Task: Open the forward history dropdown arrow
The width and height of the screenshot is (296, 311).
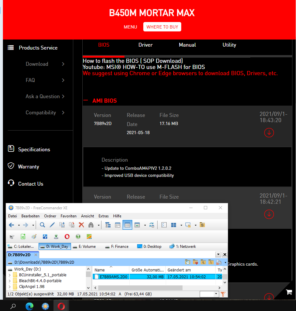Action: coord(33,225)
